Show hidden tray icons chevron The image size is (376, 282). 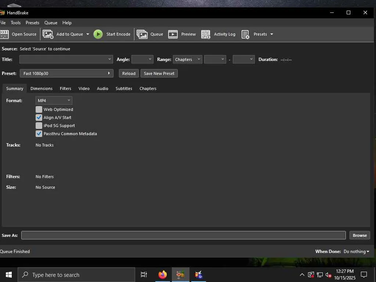coord(302,275)
